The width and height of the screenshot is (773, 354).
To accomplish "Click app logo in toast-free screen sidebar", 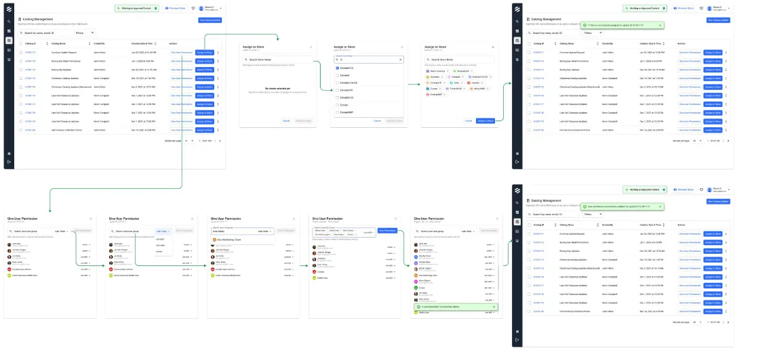I will pyautogui.click(x=9, y=8).
